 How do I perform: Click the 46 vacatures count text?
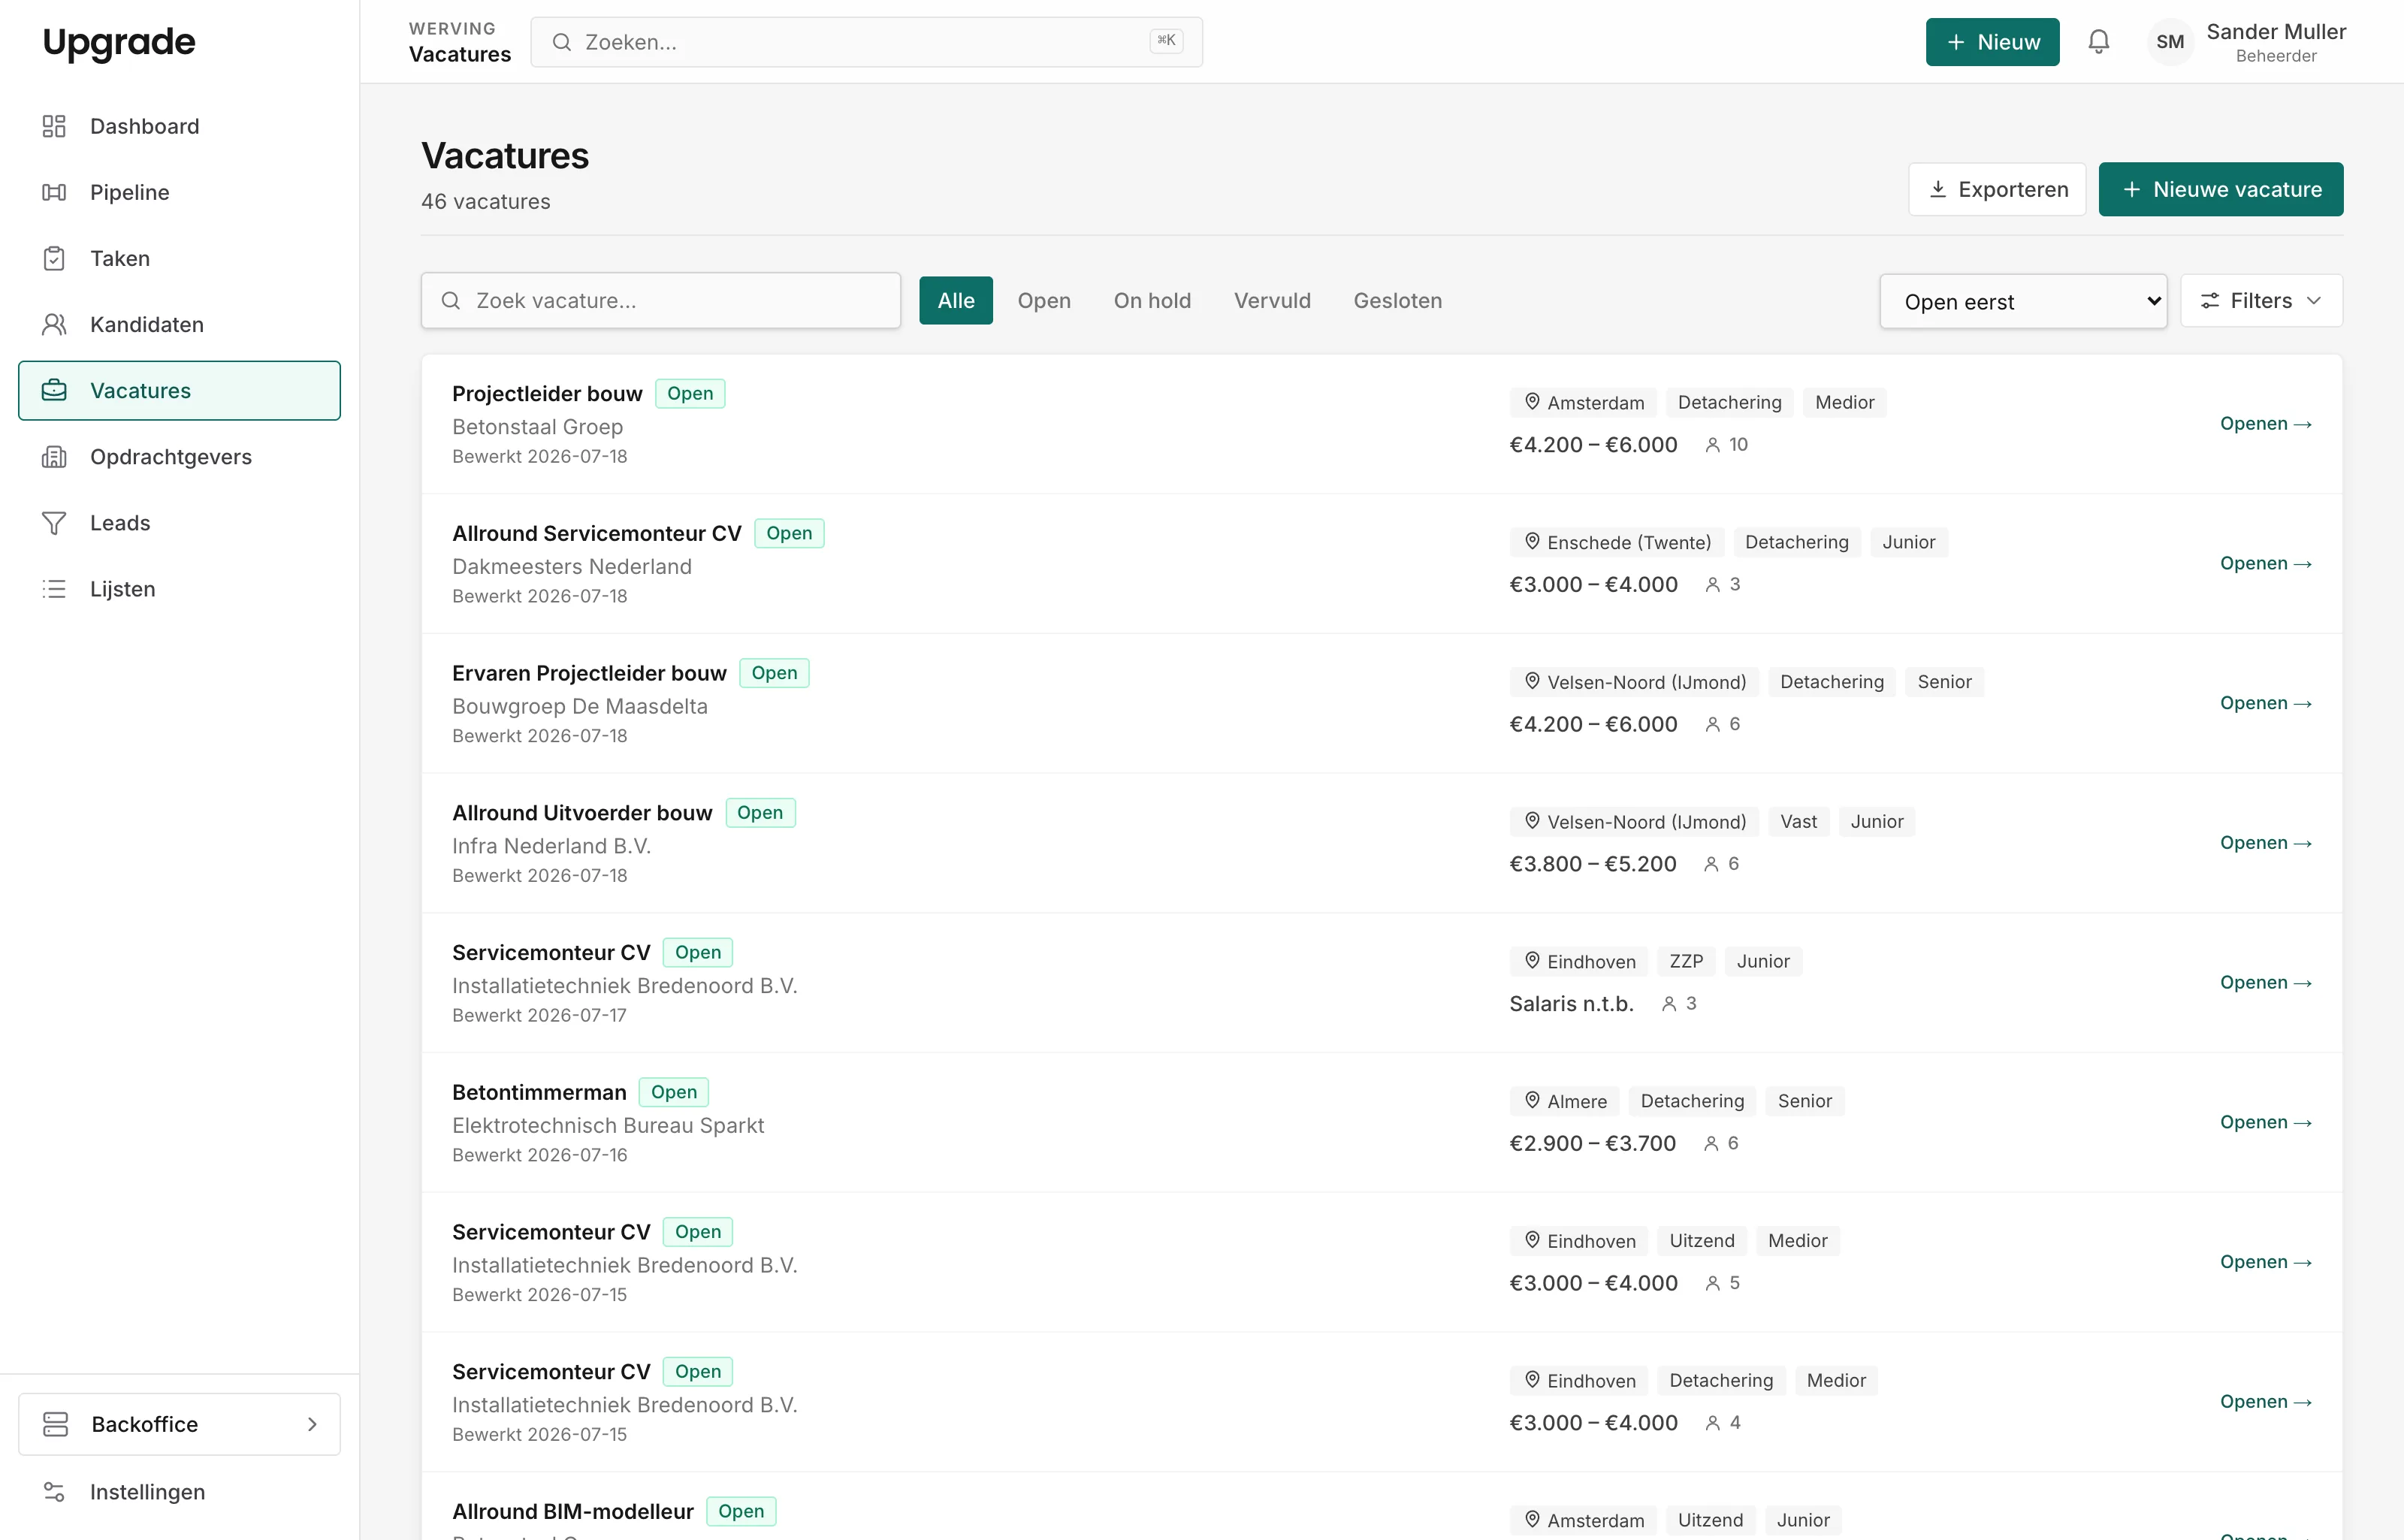pyautogui.click(x=486, y=201)
